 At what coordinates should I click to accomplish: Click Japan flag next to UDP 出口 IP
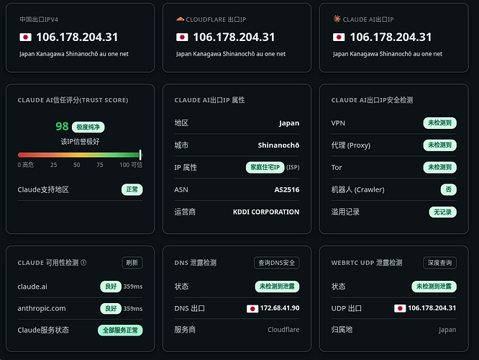400,308
